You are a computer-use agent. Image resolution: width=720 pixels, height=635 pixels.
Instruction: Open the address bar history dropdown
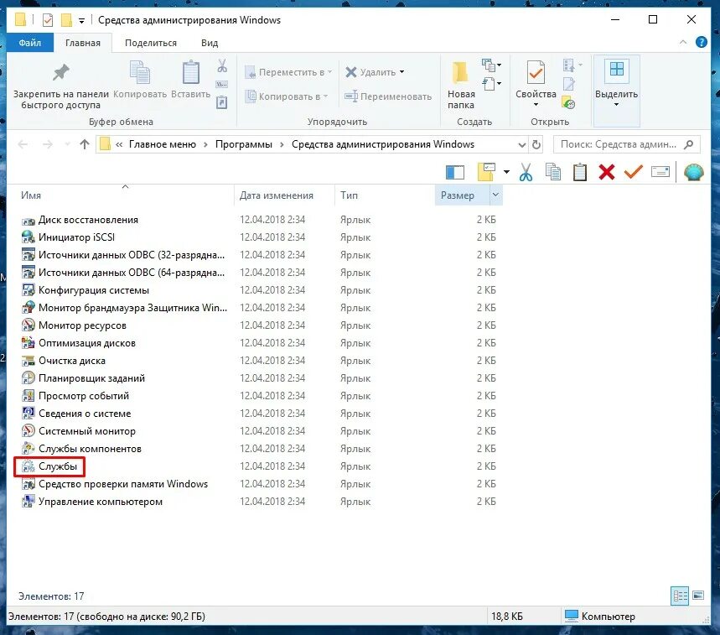[521, 145]
